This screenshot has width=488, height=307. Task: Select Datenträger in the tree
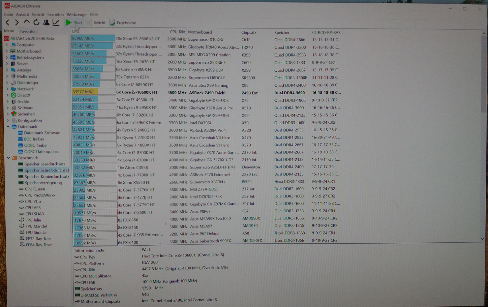pyautogui.click(x=28, y=82)
